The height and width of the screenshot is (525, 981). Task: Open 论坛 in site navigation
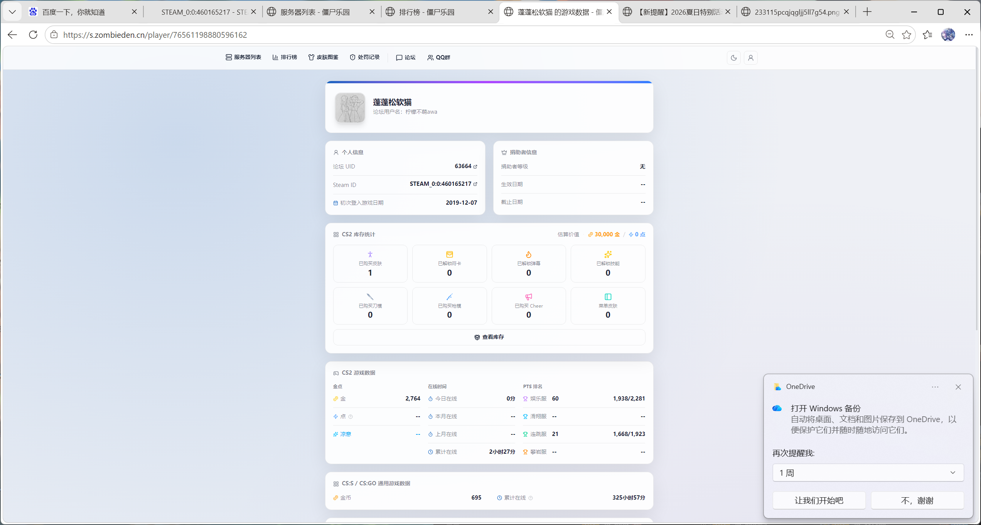point(406,57)
